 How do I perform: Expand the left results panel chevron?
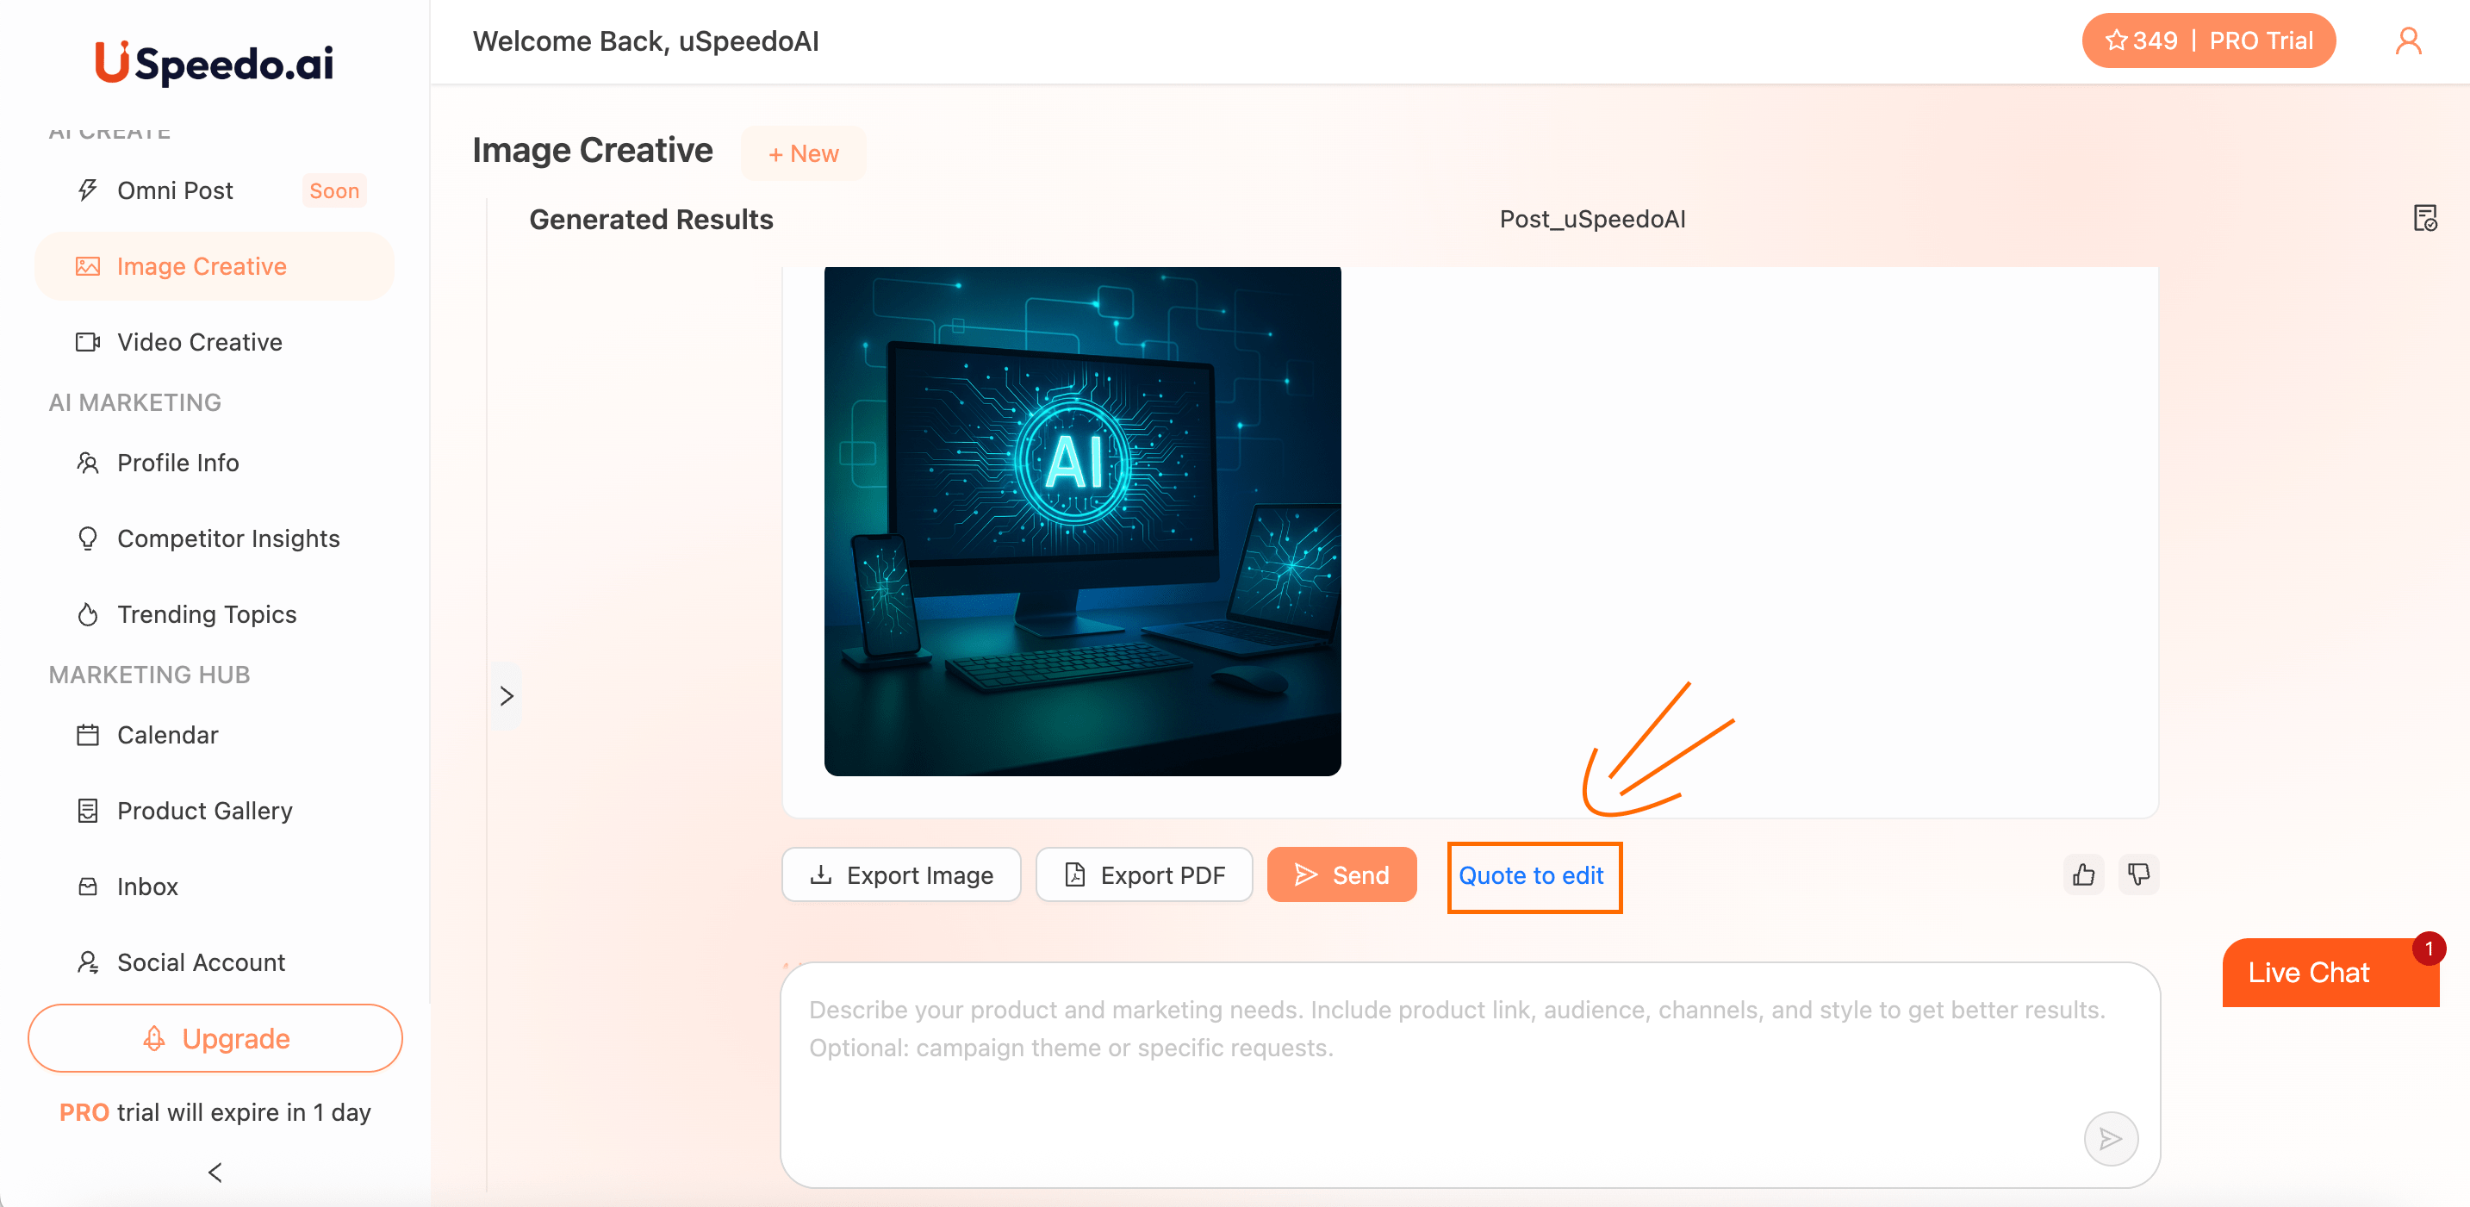(507, 696)
